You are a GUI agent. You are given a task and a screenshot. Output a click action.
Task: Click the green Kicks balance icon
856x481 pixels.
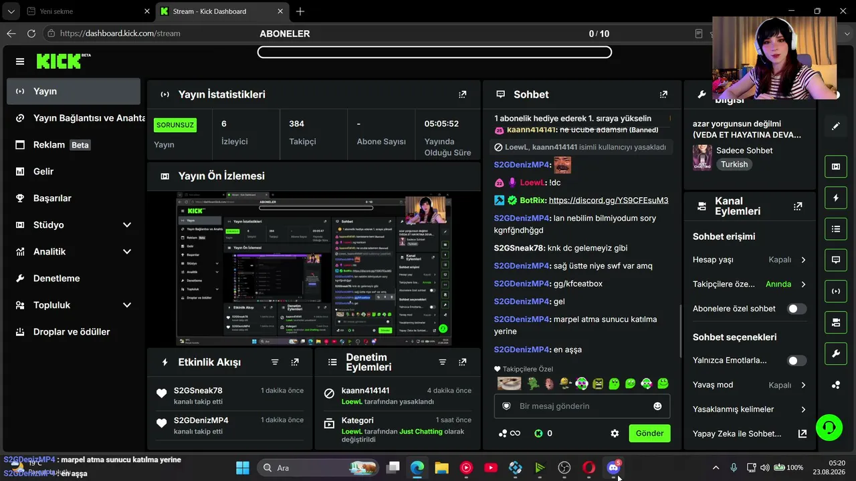(538, 434)
